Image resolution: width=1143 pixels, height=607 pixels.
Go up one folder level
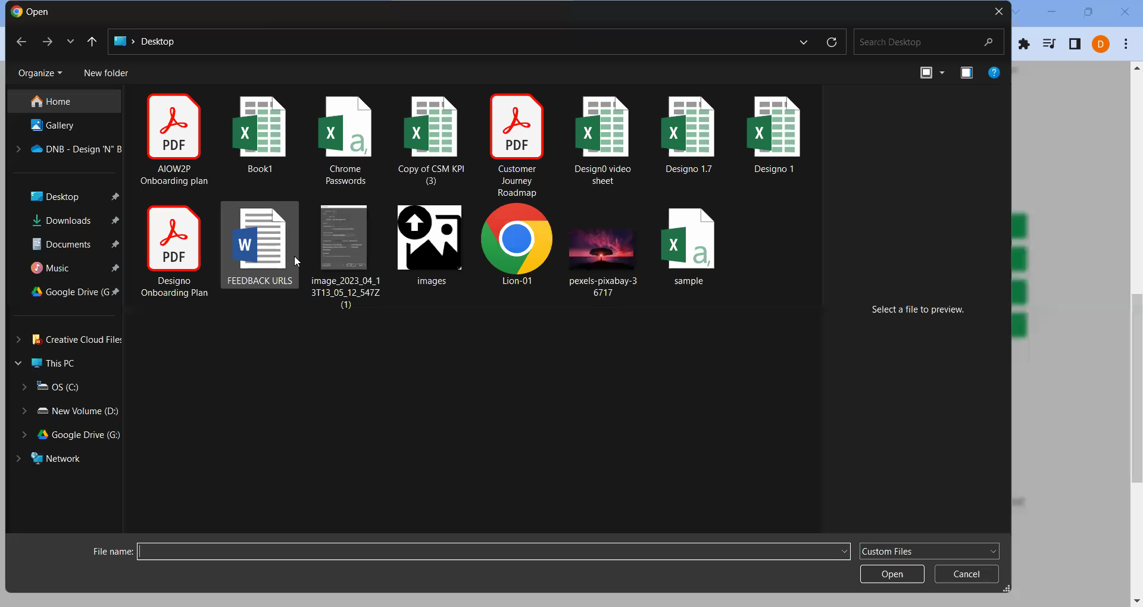(92, 42)
